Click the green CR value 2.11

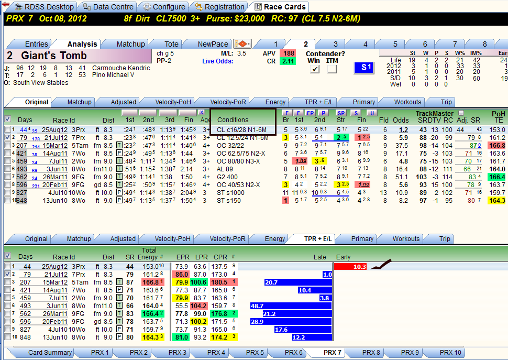click(288, 61)
